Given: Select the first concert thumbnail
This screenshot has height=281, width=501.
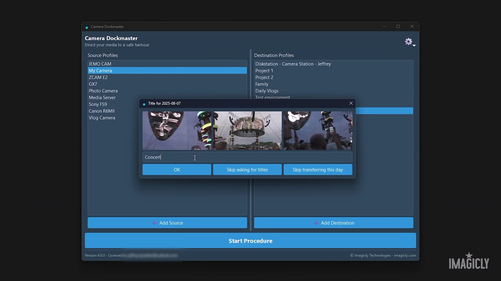Looking at the screenshot, I should (x=177, y=131).
